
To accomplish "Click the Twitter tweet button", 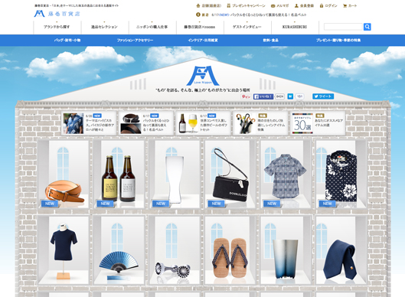I will (323, 96).
